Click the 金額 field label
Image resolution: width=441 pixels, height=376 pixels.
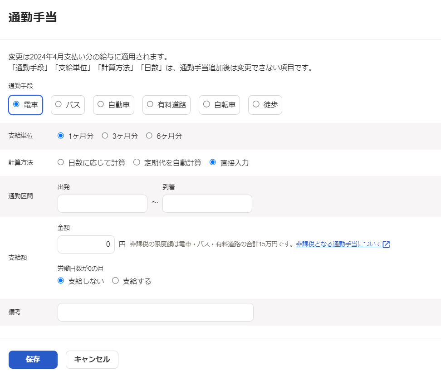[x=64, y=228]
